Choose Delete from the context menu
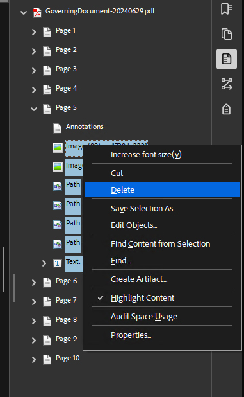 [162, 190]
